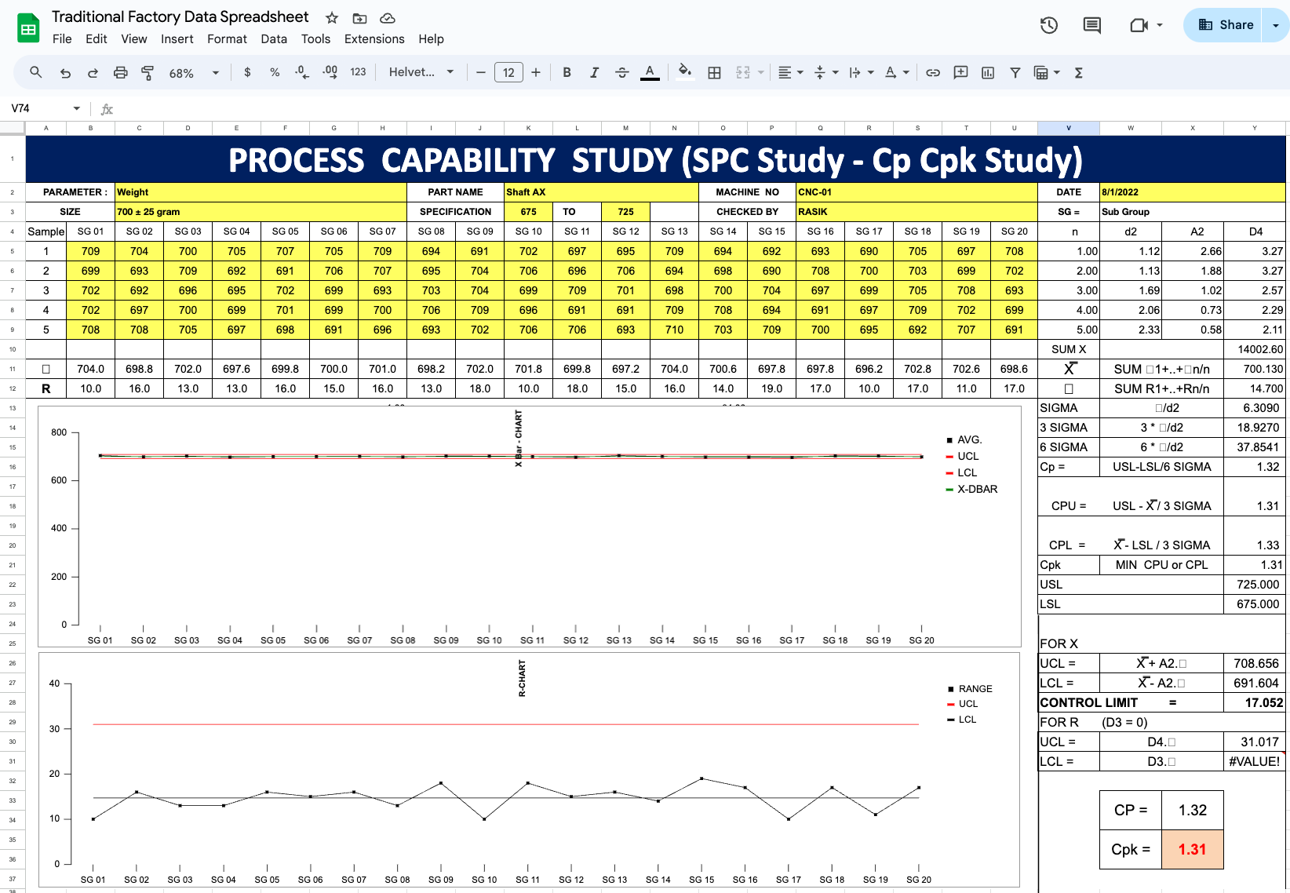Click the increase font size plus button

[536, 73]
